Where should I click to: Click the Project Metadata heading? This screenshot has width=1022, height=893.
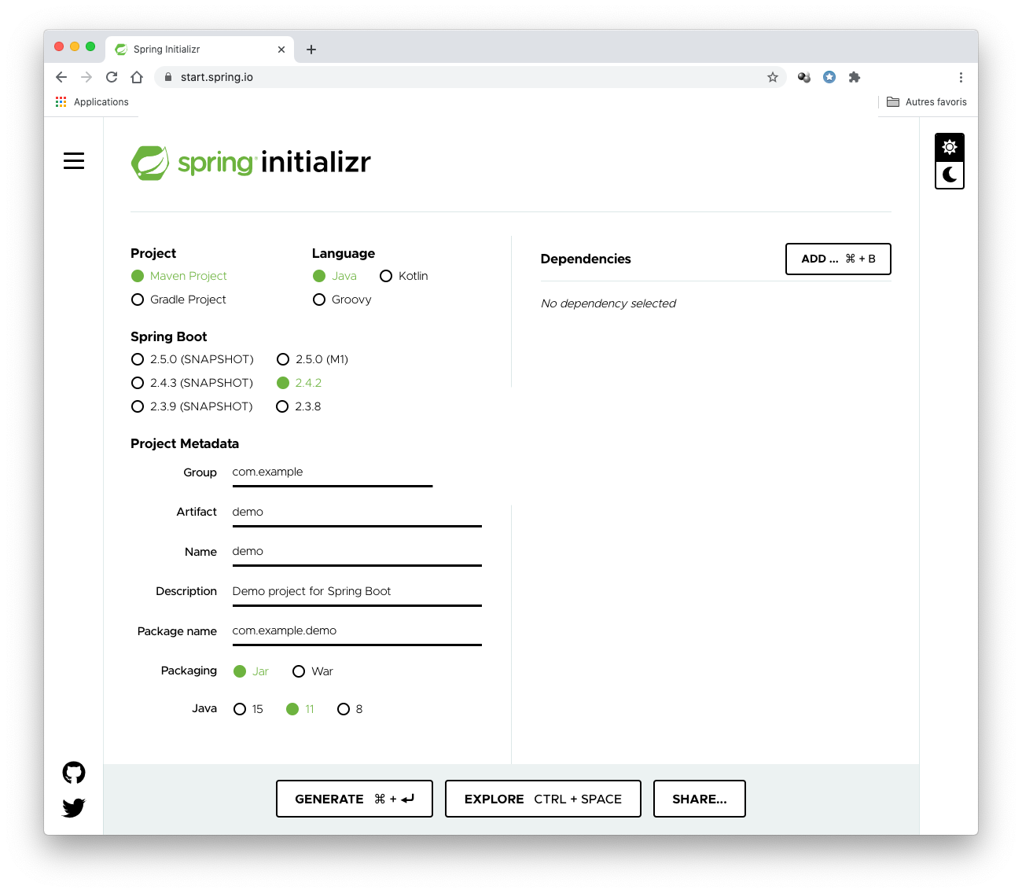point(185,443)
